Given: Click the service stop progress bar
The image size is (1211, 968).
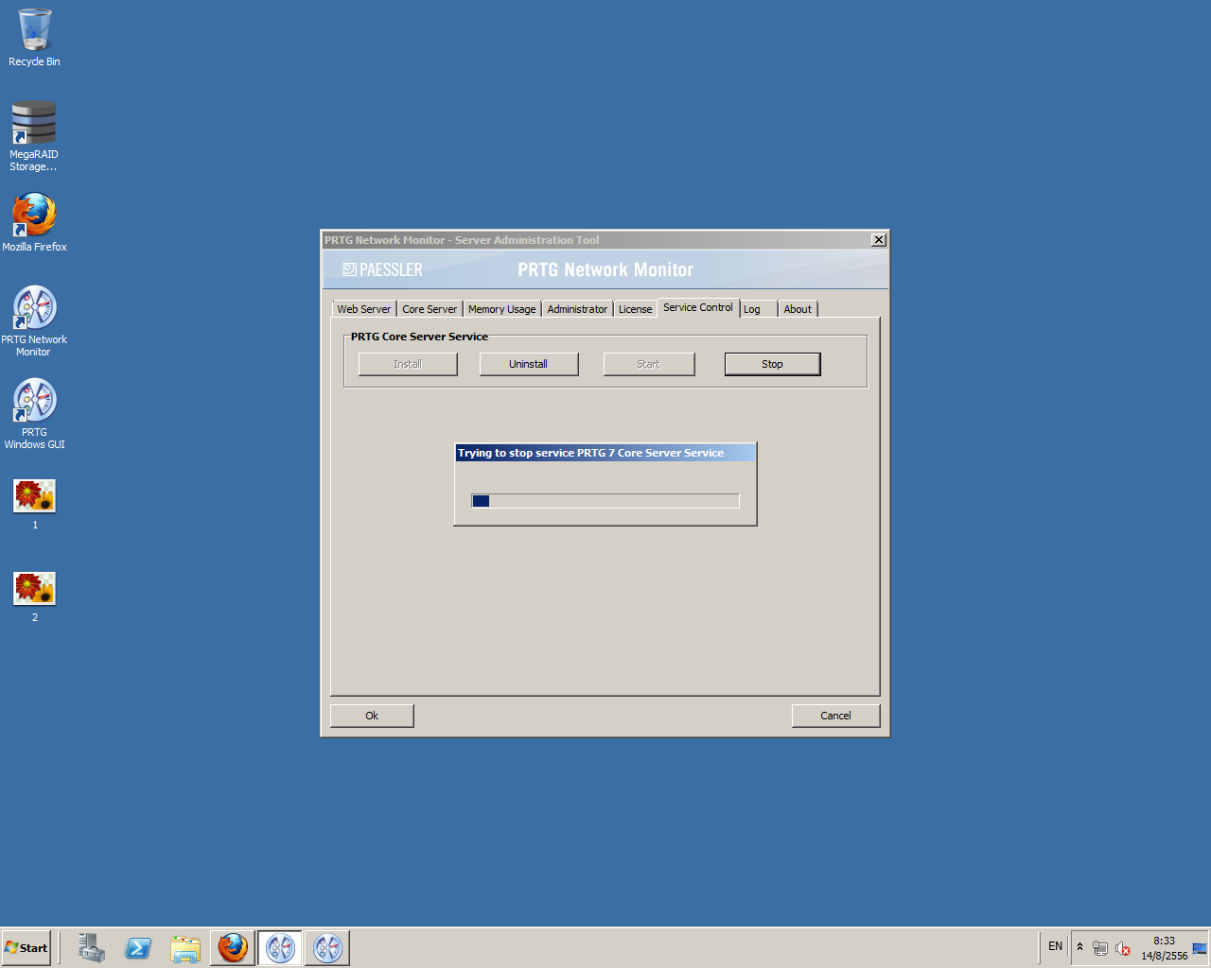Looking at the screenshot, I should (605, 501).
